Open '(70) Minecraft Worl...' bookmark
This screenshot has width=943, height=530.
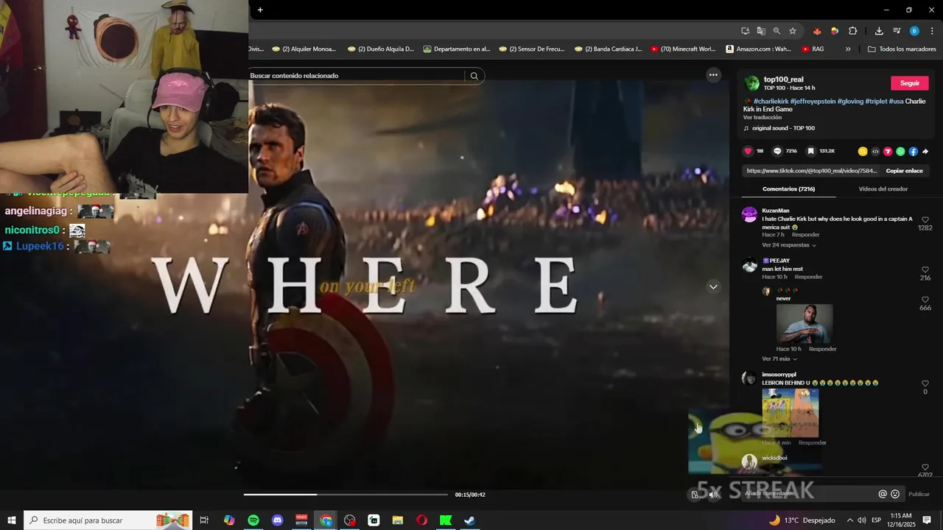(x=681, y=49)
